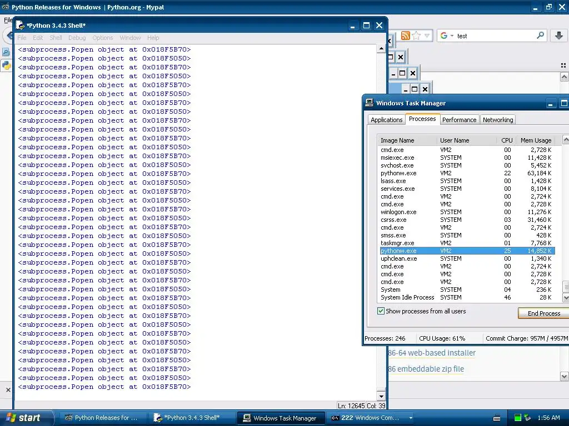Open the Edit menu in Python Shell
Viewport: 569px width, 426px height.
click(x=38, y=38)
